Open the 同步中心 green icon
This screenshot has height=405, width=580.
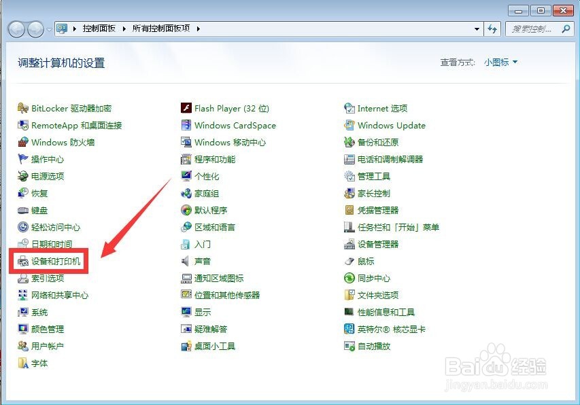pyautogui.click(x=349, y=278)
